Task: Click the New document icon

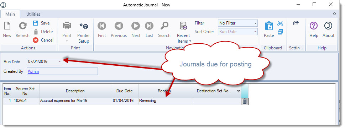Action: (7, 26)
